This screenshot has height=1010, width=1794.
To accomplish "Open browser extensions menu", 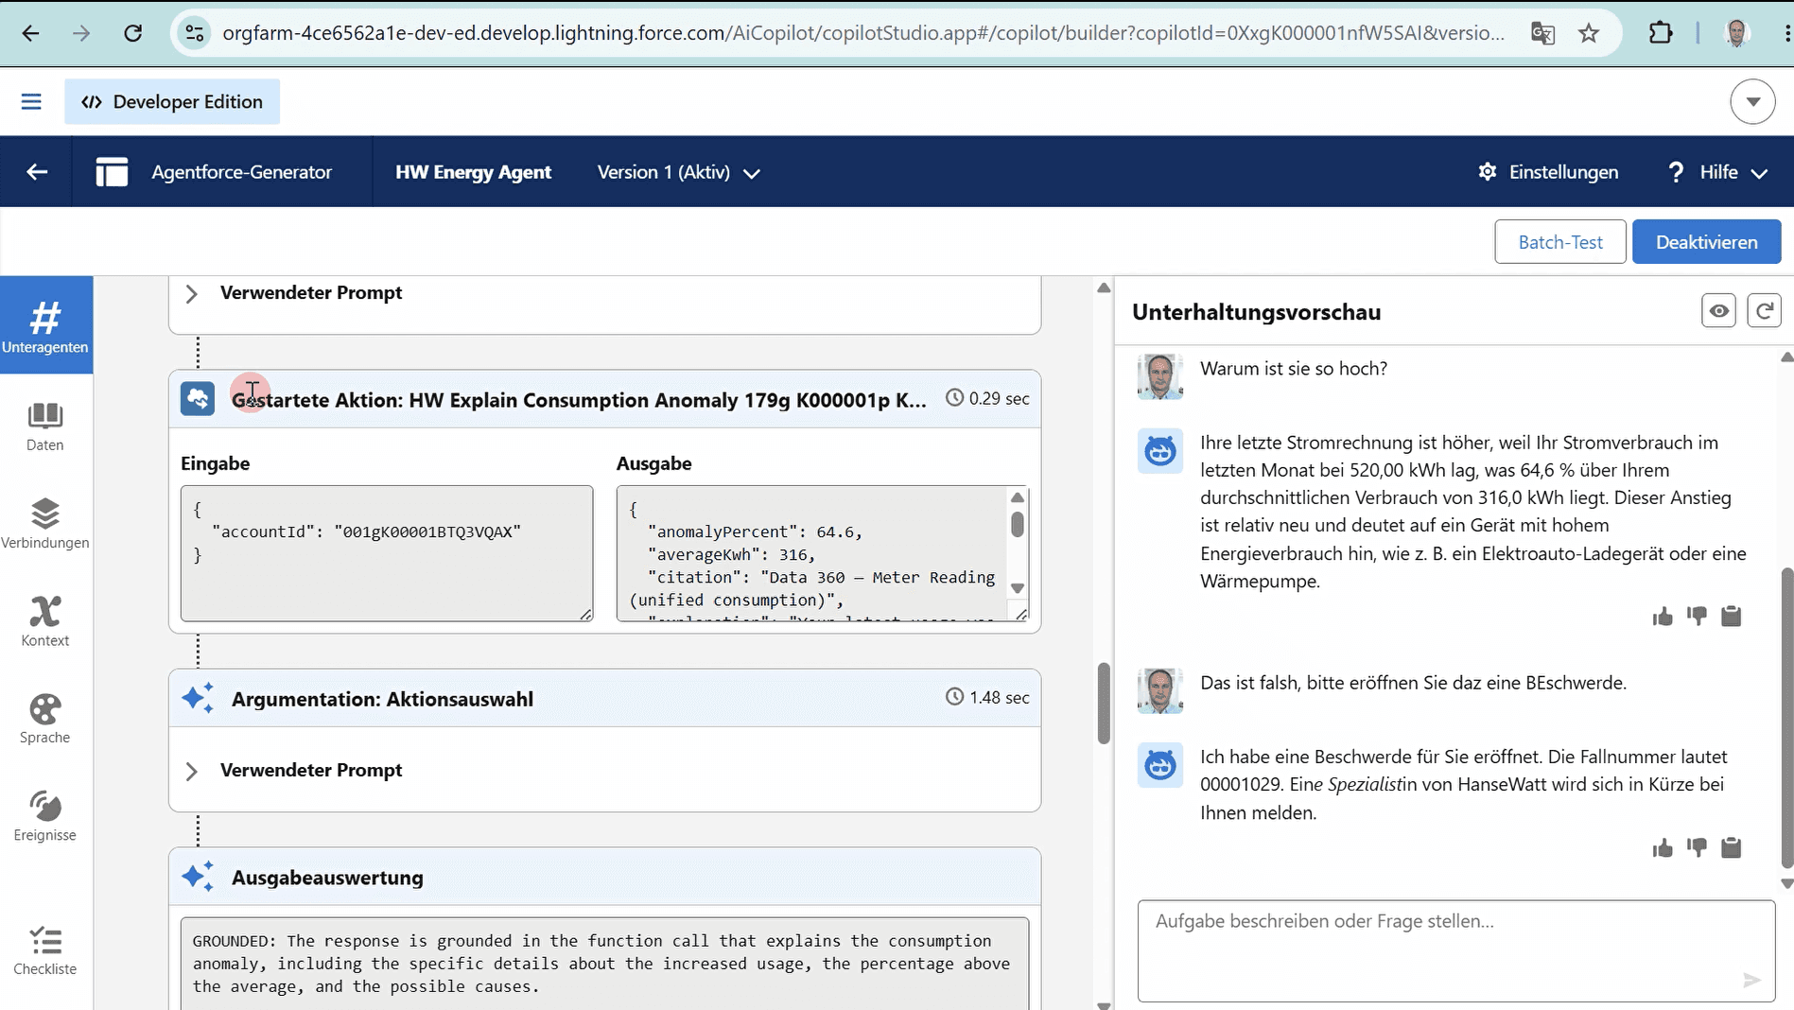I will point(1661,33).
